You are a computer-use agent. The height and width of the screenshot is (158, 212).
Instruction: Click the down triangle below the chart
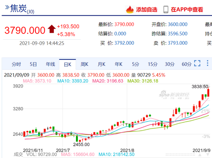point(208,155)
